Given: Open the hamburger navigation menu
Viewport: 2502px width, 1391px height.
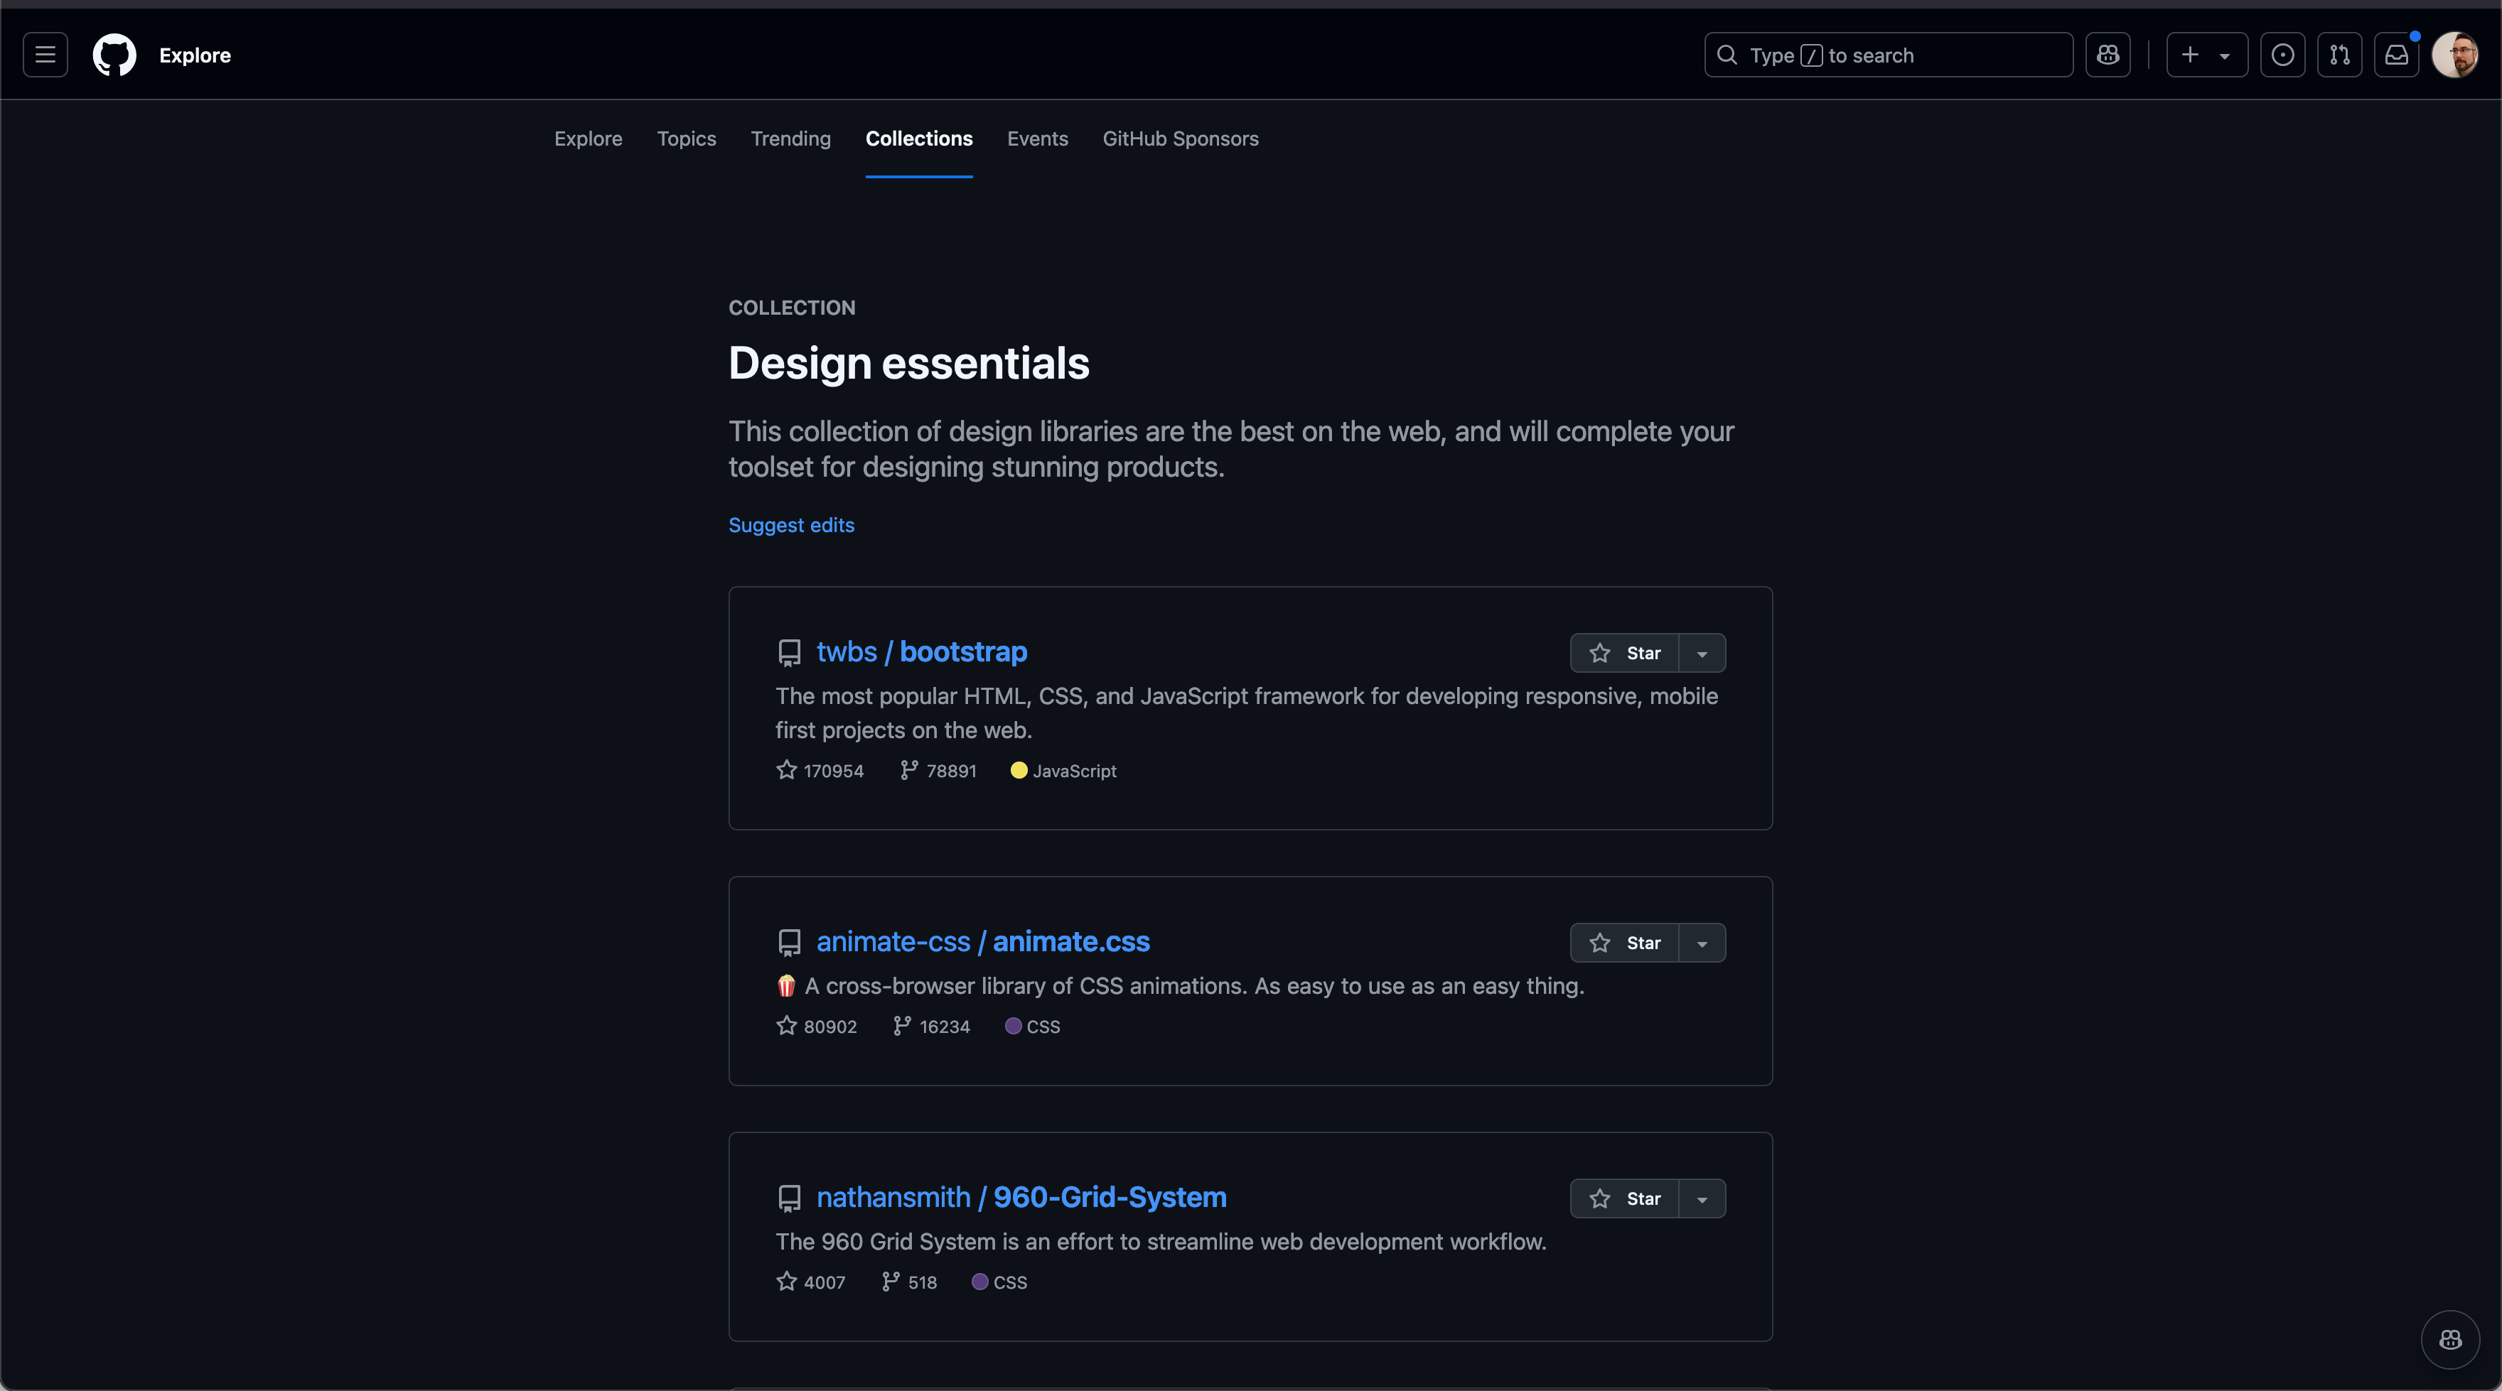Looking at the screenshot, I should 45,55.
